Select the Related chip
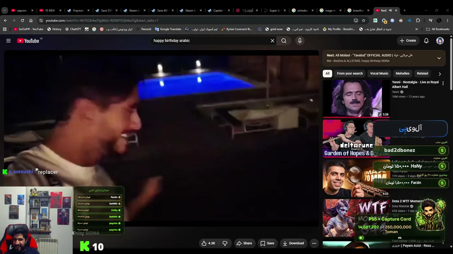Viewport: 453px width, 254px height. (x=423, y=73)
